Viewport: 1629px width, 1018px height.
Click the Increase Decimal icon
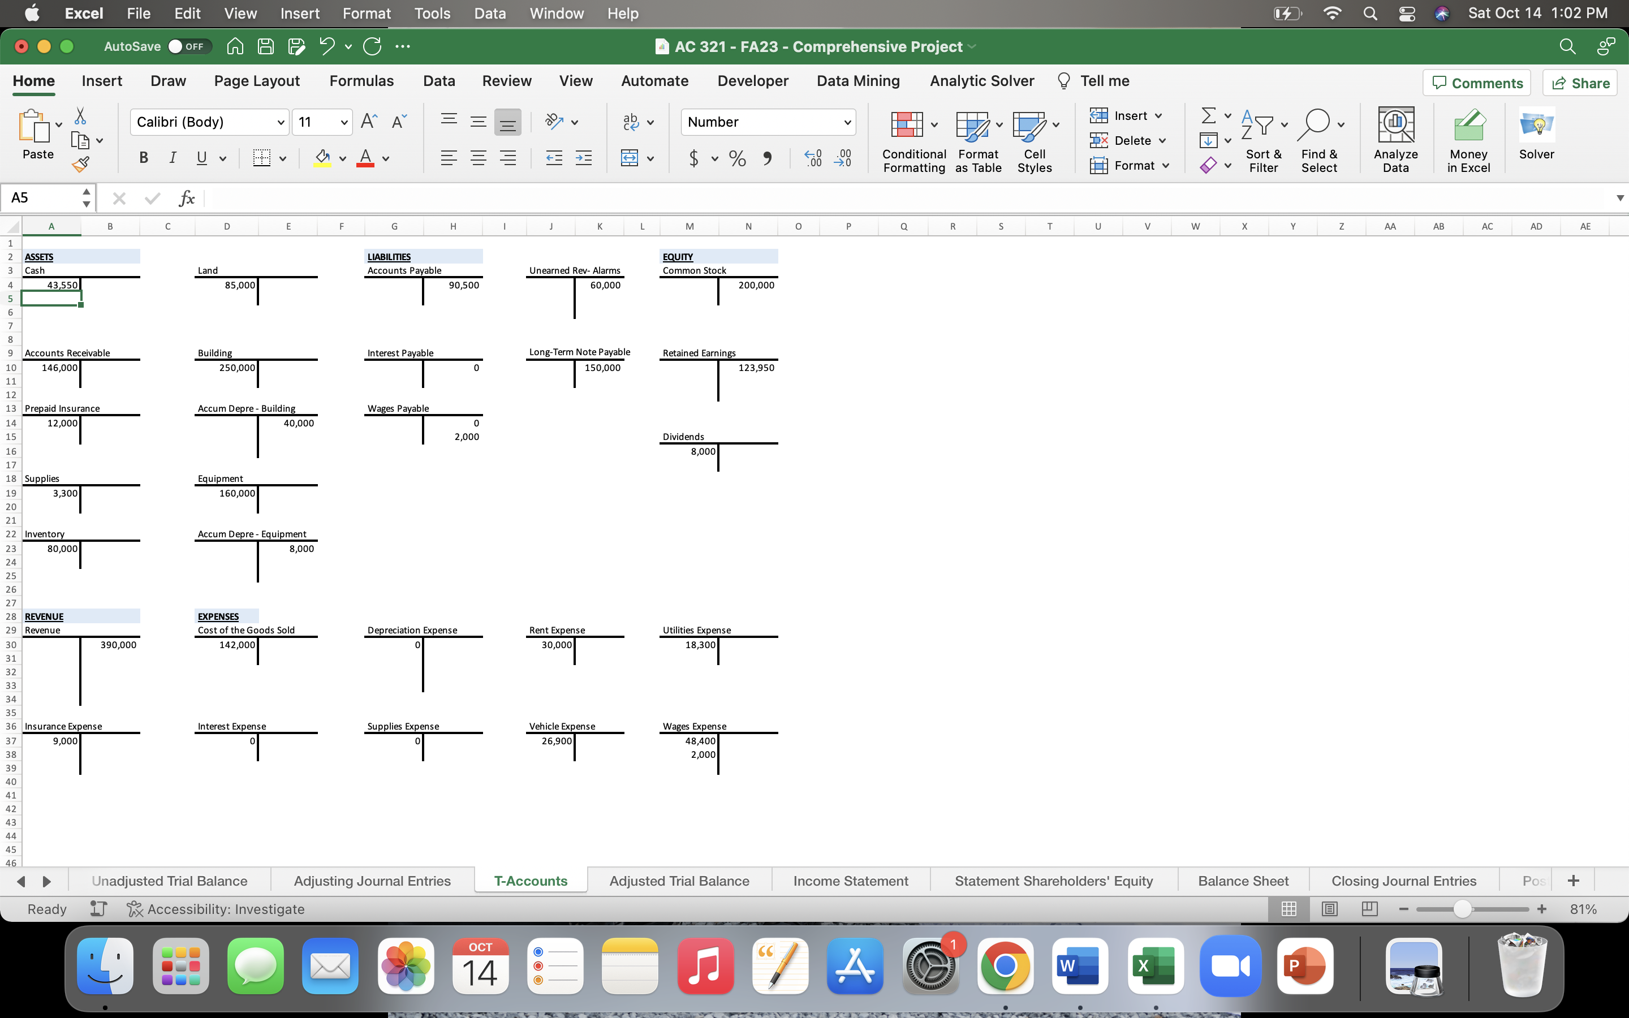tap(813, 158)
